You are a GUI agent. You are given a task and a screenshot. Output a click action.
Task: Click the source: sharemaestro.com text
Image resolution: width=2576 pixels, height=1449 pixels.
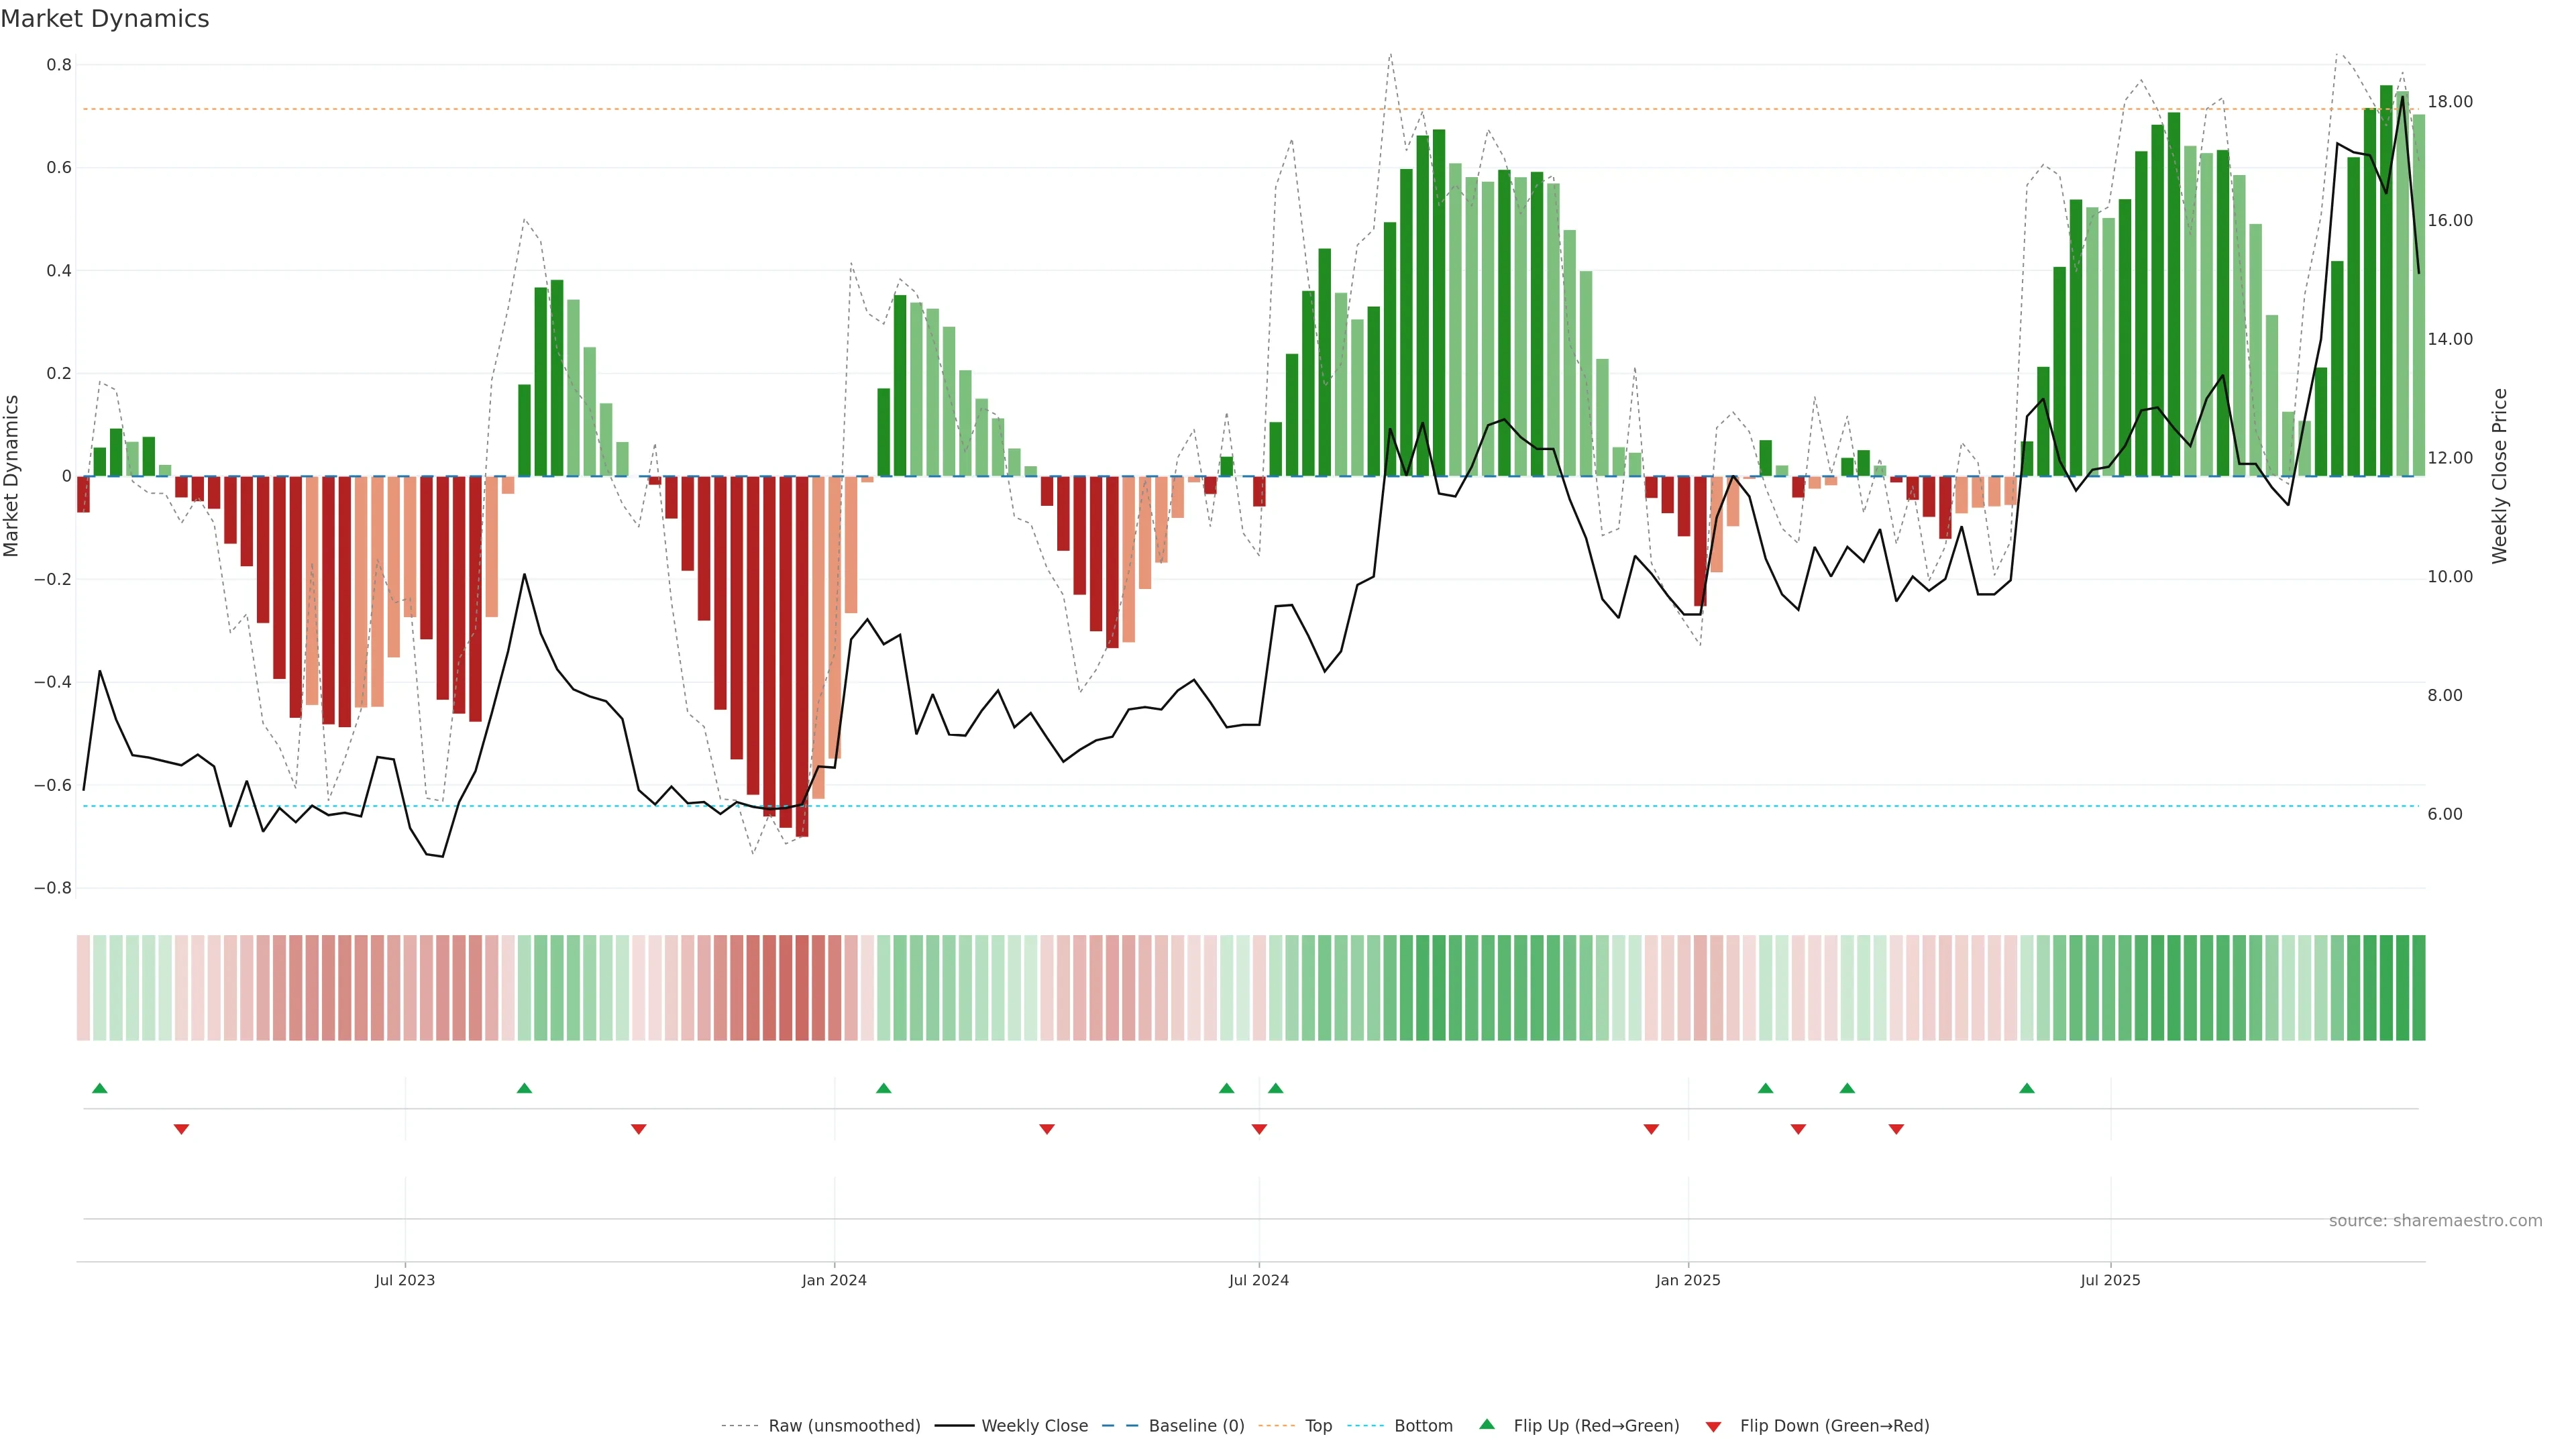pyautogui.click(x=2435, y=1221)
